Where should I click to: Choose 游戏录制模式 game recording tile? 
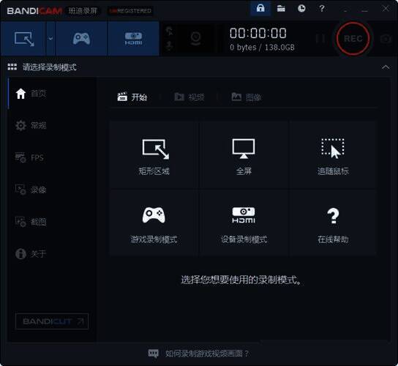pyautogui.click(x=154, y=223)
